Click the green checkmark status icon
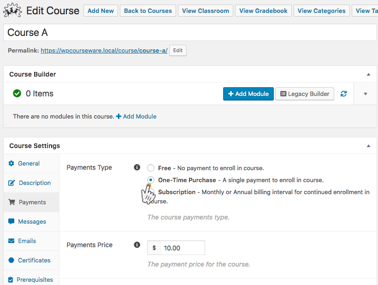 tap(17, 93)
